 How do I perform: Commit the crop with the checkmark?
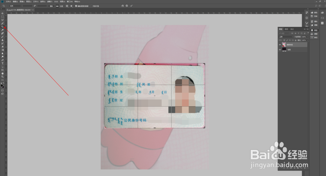coord(131,6)
